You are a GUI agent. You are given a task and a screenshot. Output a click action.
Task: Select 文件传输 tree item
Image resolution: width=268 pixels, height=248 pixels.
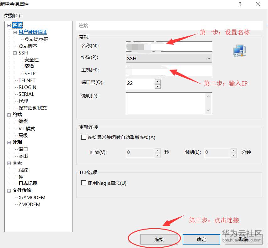22,190
